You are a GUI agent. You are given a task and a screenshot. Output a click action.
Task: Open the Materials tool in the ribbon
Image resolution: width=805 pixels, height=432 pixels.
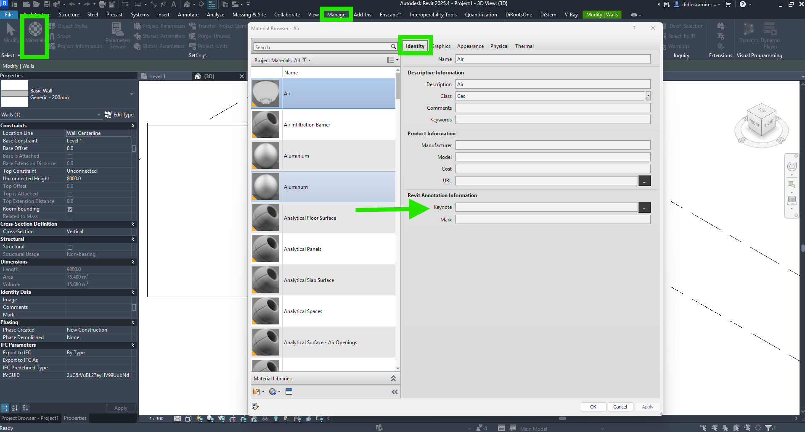point(35,33)
